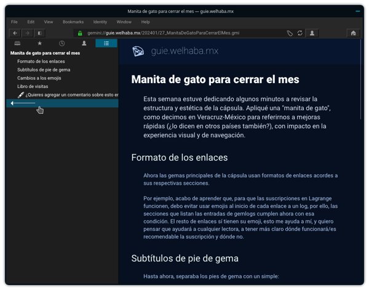
Task: Click the forward navigation arrow
Action: pos(28,33)
